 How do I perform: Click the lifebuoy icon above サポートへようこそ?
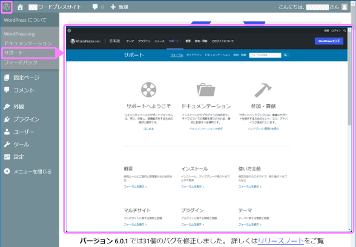(x=148, y=90)
